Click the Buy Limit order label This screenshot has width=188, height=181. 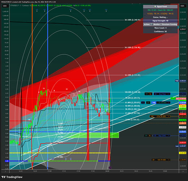[x=162, y=136]
